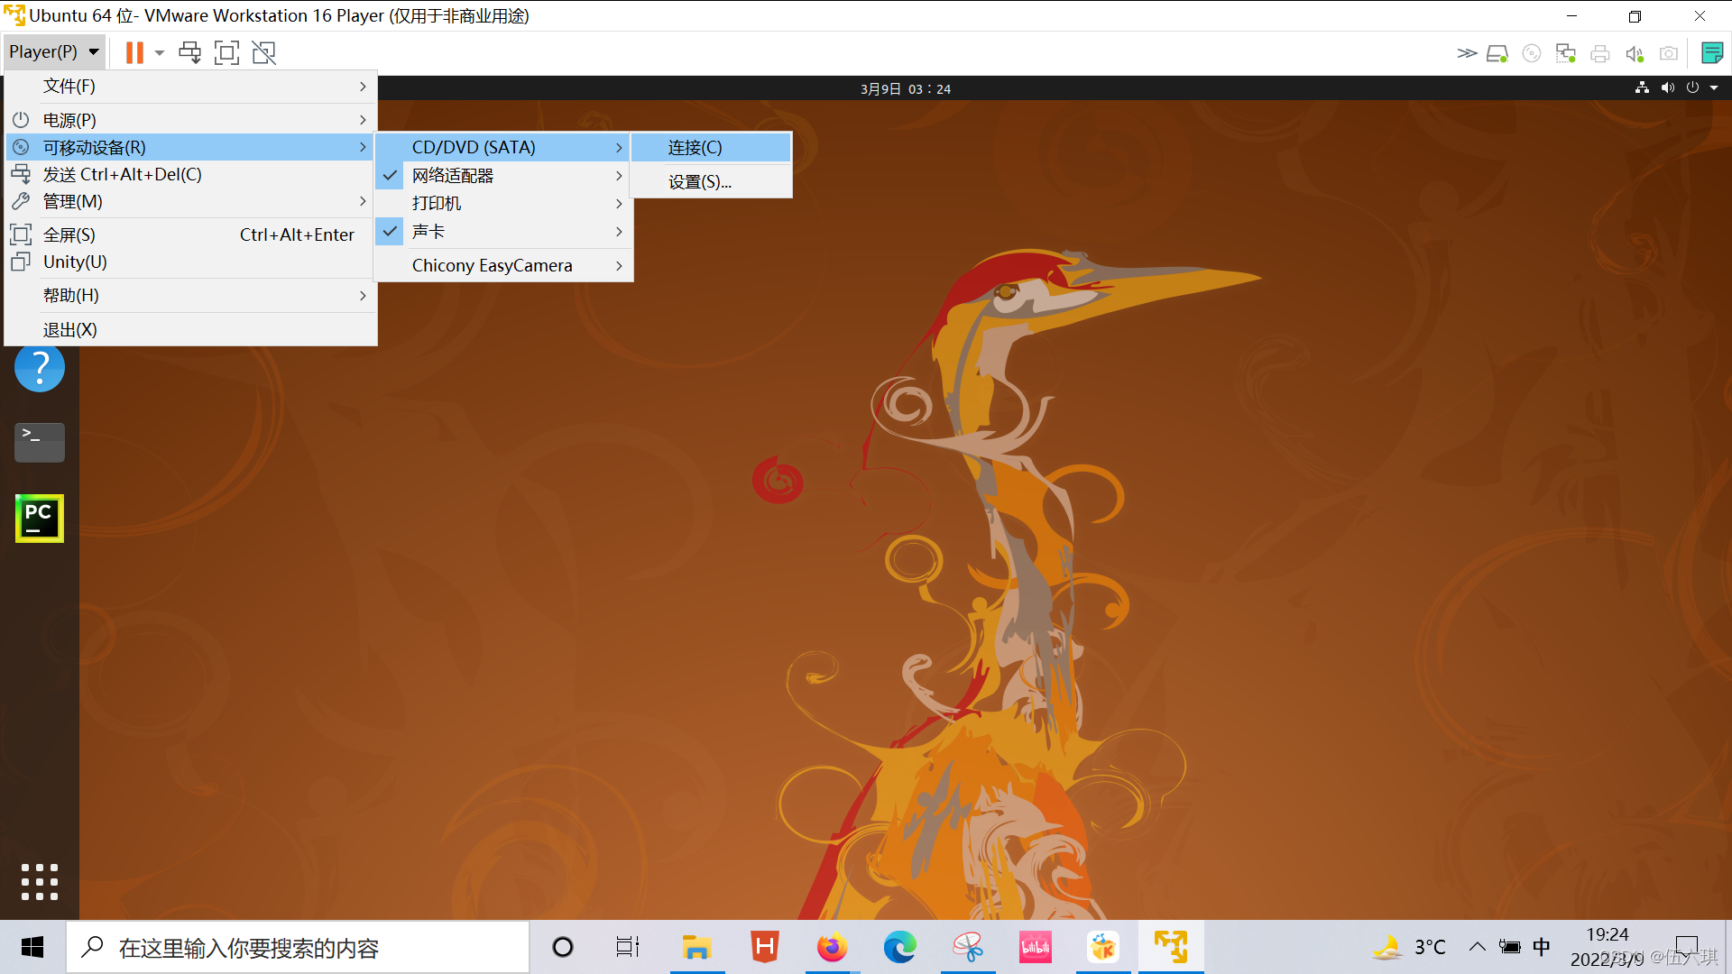Click the toolbar expand chevrons icon
Image resolution: width=1732 pixels, height=974 pixels.
1467,53
